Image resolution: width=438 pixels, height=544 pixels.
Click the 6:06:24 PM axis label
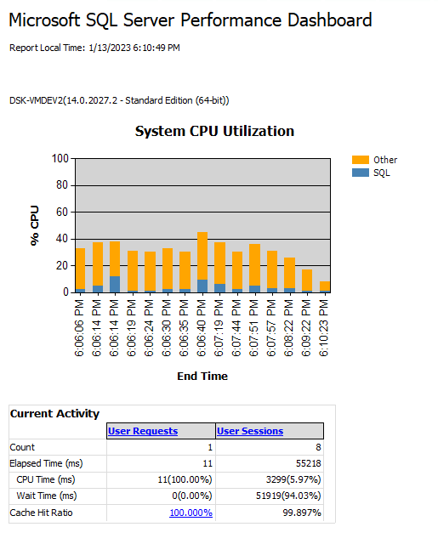coord(149,328)
